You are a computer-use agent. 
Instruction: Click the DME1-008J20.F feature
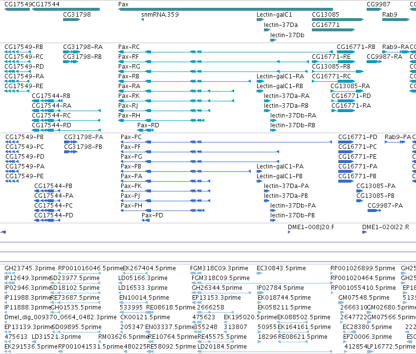pyautogui.click(x=311, y=227)
